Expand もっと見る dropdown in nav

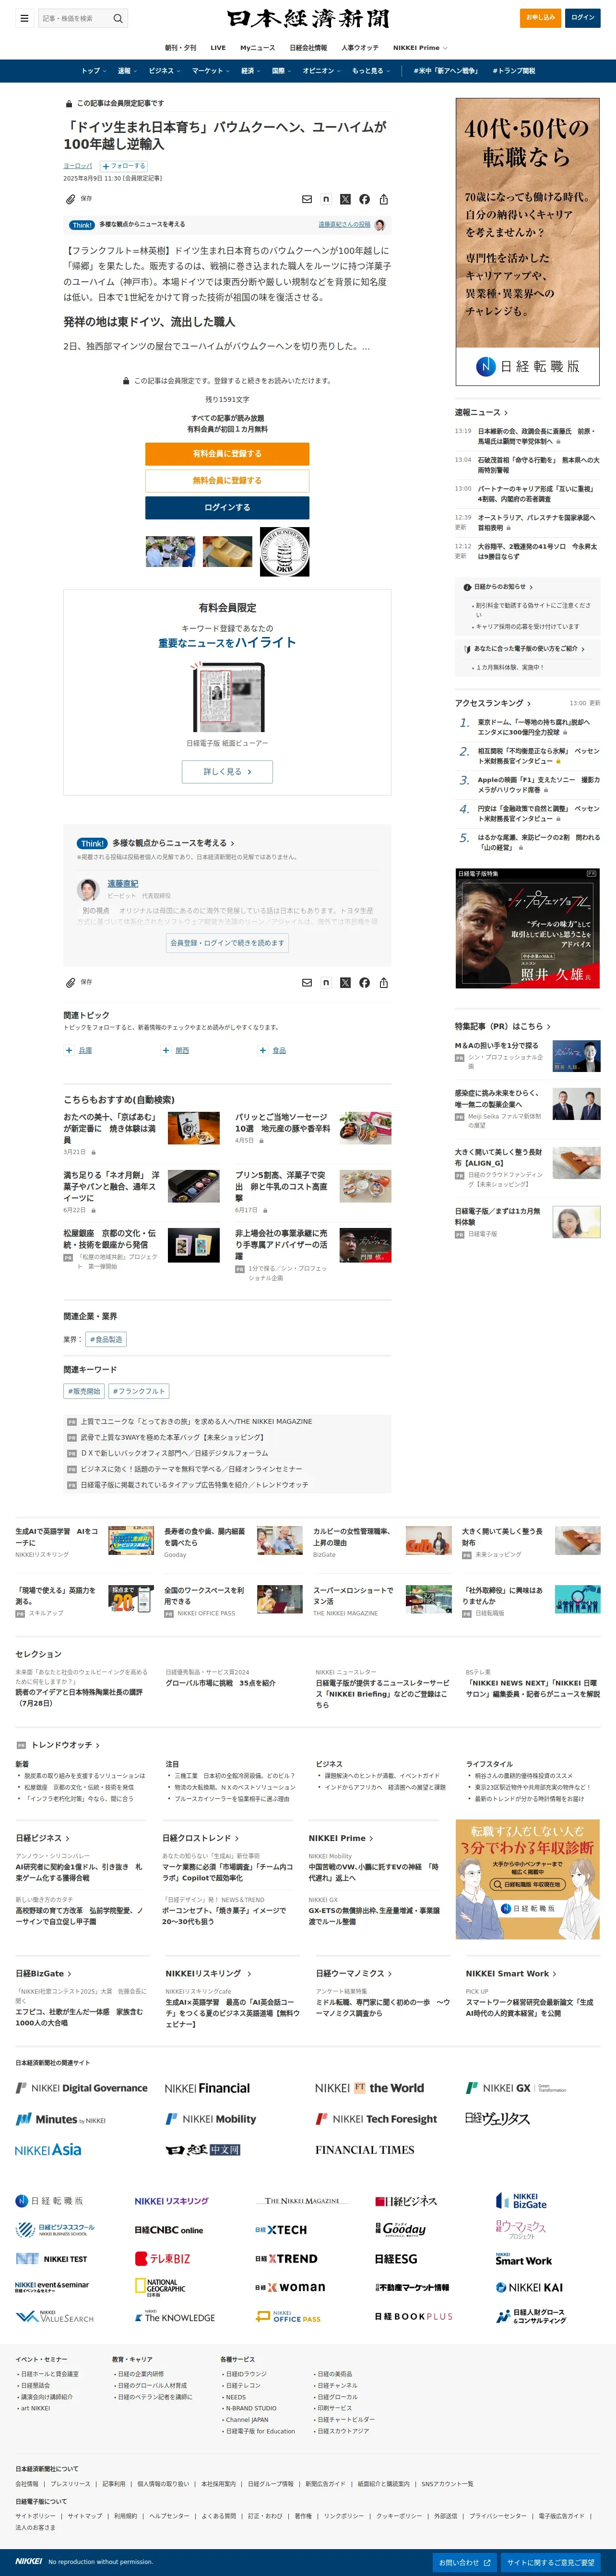point(371,71)
